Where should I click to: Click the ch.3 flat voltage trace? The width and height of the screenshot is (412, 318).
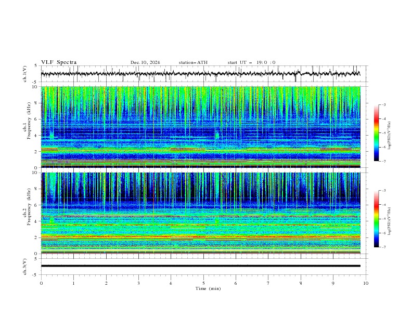pos(200,266)
